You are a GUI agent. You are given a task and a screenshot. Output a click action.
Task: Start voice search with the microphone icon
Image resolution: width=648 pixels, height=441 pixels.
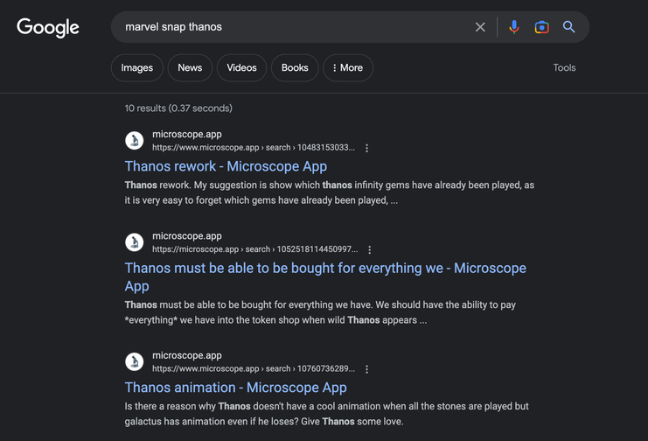[514, 27]
